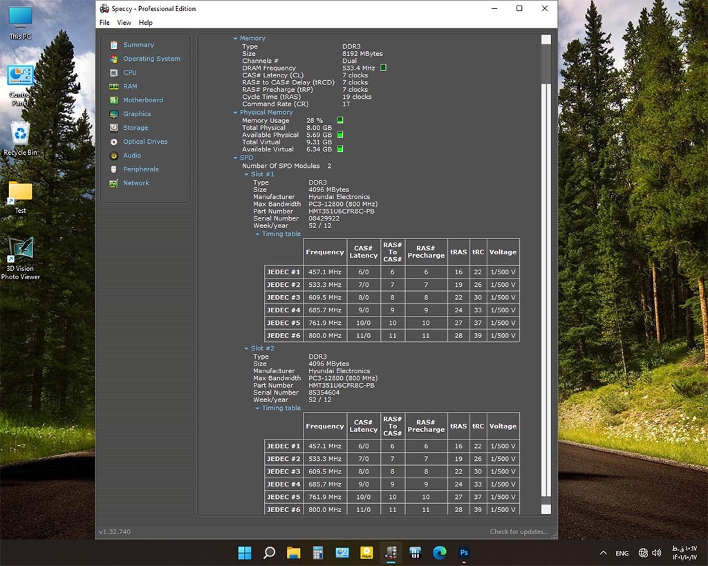Open the Network section label
Viewport: 708px width, 566px height.
(136, 183)
